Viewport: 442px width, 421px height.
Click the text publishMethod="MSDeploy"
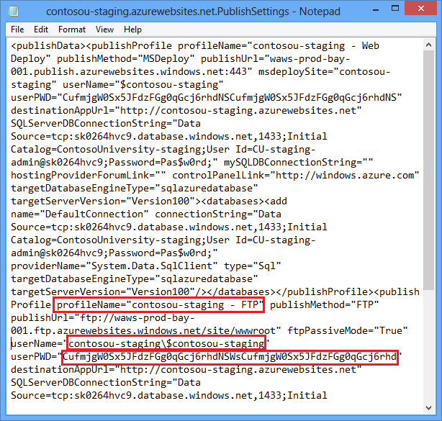[x=126, y=58]
